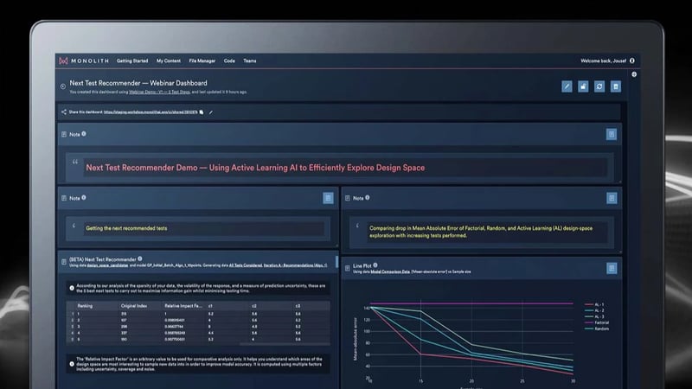Show info for (BETA) Next Test Recommender
692x389 pixels.
click(139, 258)
